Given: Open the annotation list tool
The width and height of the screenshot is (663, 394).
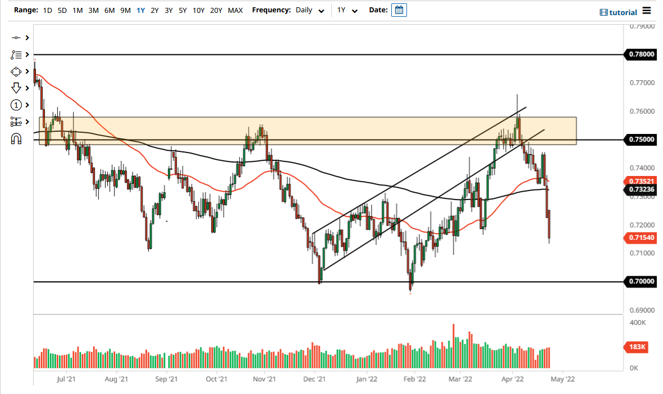Looking at the screenshot, I should click(16, 54).
